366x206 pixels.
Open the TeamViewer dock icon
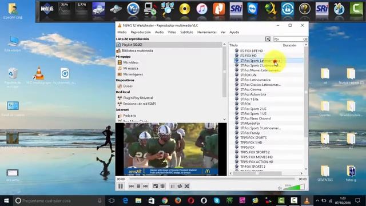tap(253, 9)
